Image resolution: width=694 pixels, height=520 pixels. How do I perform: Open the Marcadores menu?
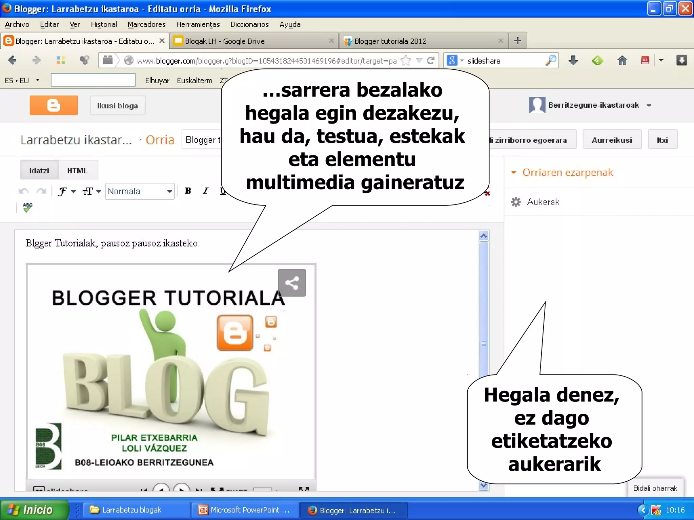pos(146,24)
